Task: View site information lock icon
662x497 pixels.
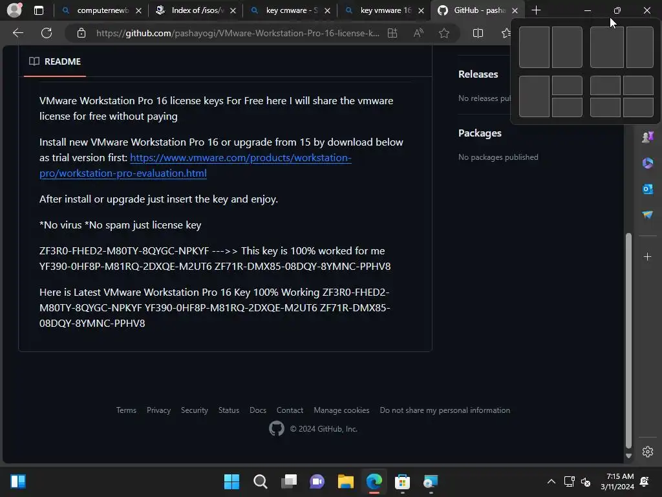Action: click(x=81, y=33)
